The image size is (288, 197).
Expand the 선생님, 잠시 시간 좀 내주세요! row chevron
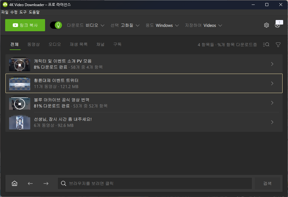pyautogui.click(x=272, y=122)
